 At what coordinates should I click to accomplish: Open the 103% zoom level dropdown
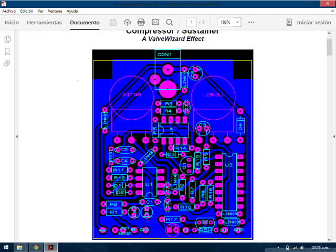coord(230,23)
